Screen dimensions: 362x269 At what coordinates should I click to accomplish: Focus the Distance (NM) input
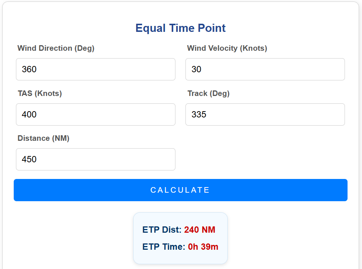(x=95, y=159)
